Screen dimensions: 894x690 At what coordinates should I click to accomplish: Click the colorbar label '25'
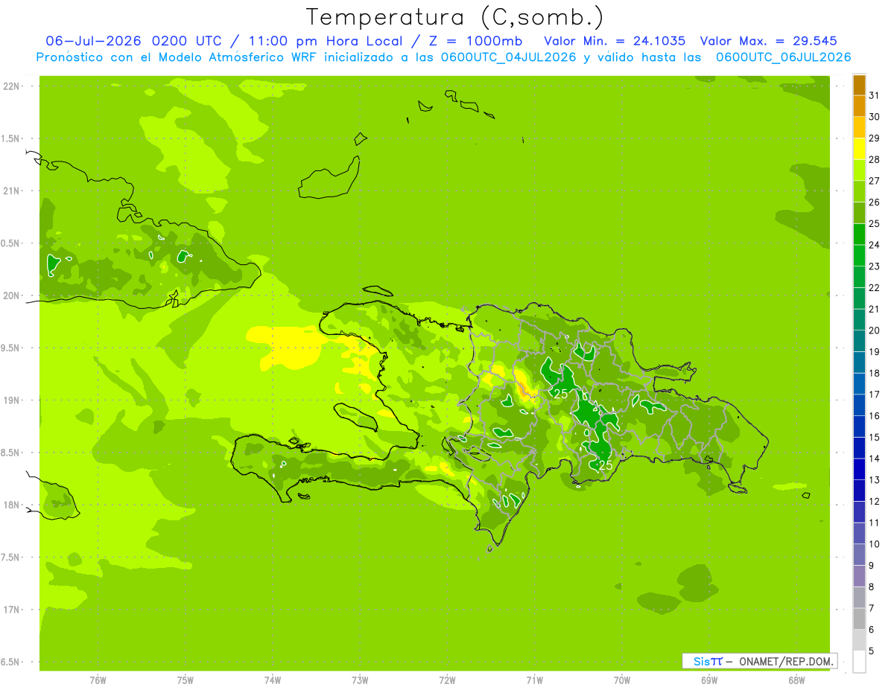[874, 223]
